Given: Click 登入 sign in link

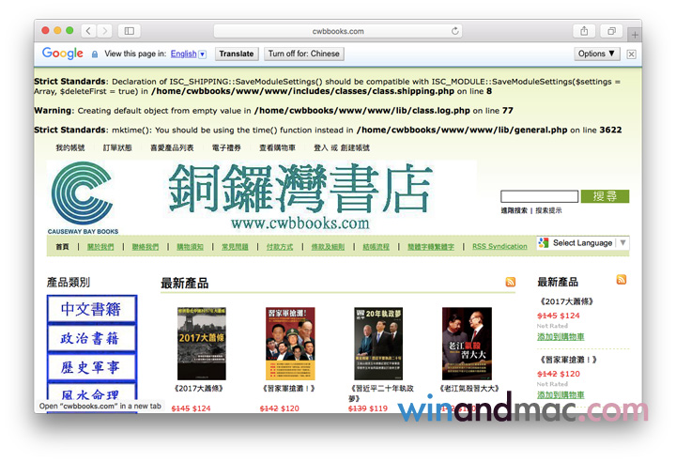Looking at the screenshot, I should coord(321,148).
